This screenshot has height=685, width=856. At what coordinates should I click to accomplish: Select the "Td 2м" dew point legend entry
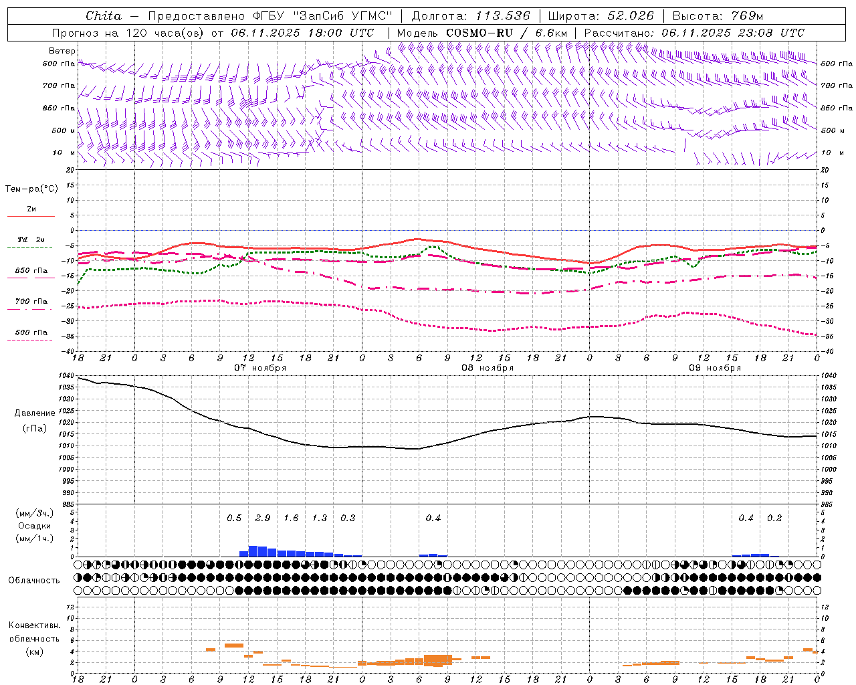(31, 239)
